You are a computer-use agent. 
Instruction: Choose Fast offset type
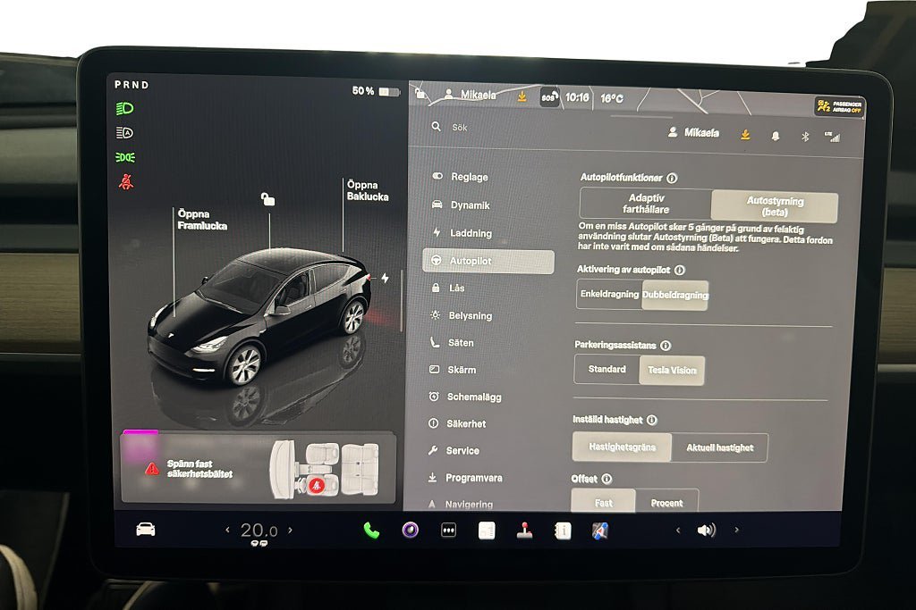(604, 502)
